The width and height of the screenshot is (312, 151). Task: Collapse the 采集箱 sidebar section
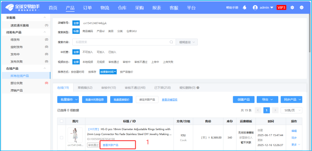[x=45, y=18]
